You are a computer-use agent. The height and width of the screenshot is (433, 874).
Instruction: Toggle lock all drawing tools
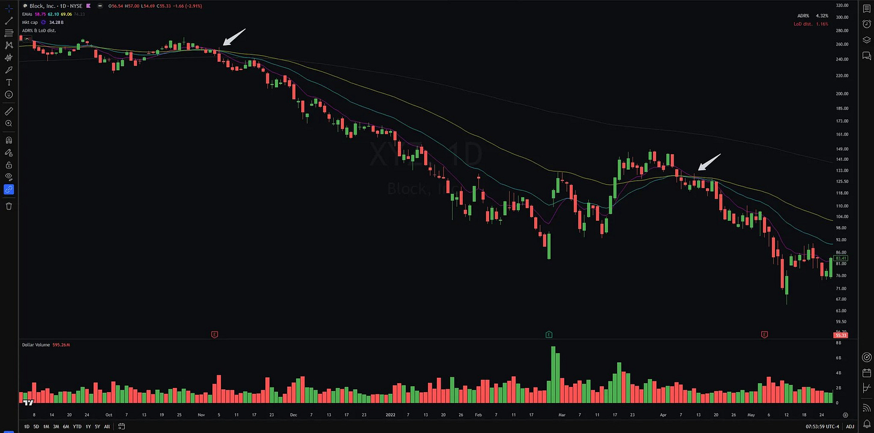coord(9,164)
